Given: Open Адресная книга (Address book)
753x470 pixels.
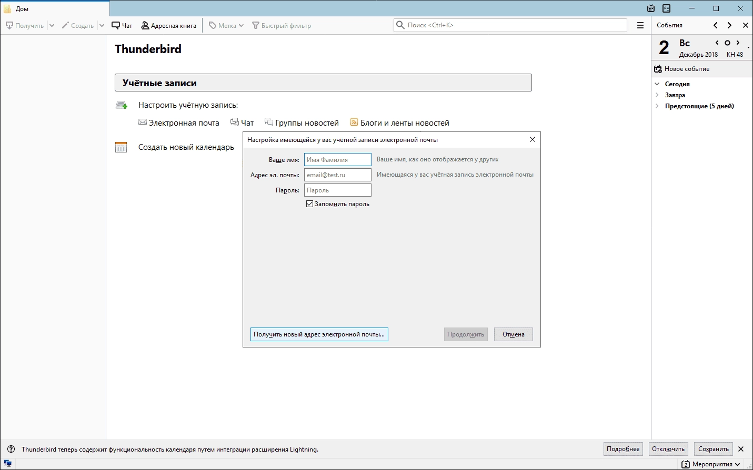Looking at the screenshot, I should coord(168,25).
